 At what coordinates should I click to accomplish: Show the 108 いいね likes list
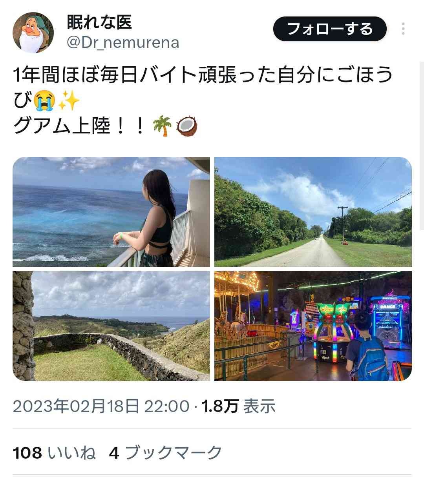55,453
